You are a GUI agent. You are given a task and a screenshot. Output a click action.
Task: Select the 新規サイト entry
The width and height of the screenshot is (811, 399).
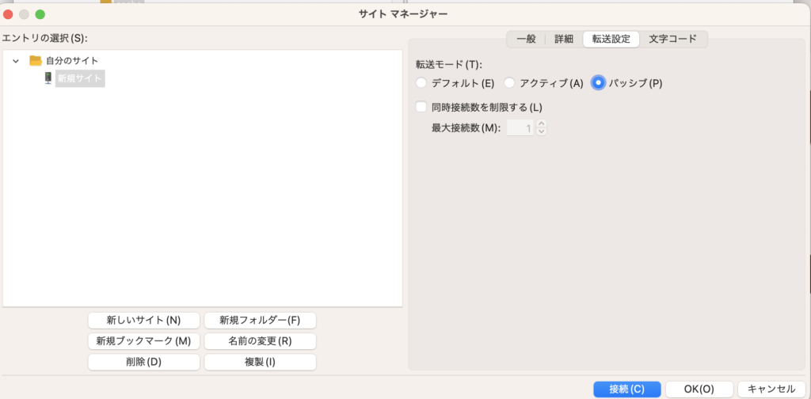(x=80, y=78)
